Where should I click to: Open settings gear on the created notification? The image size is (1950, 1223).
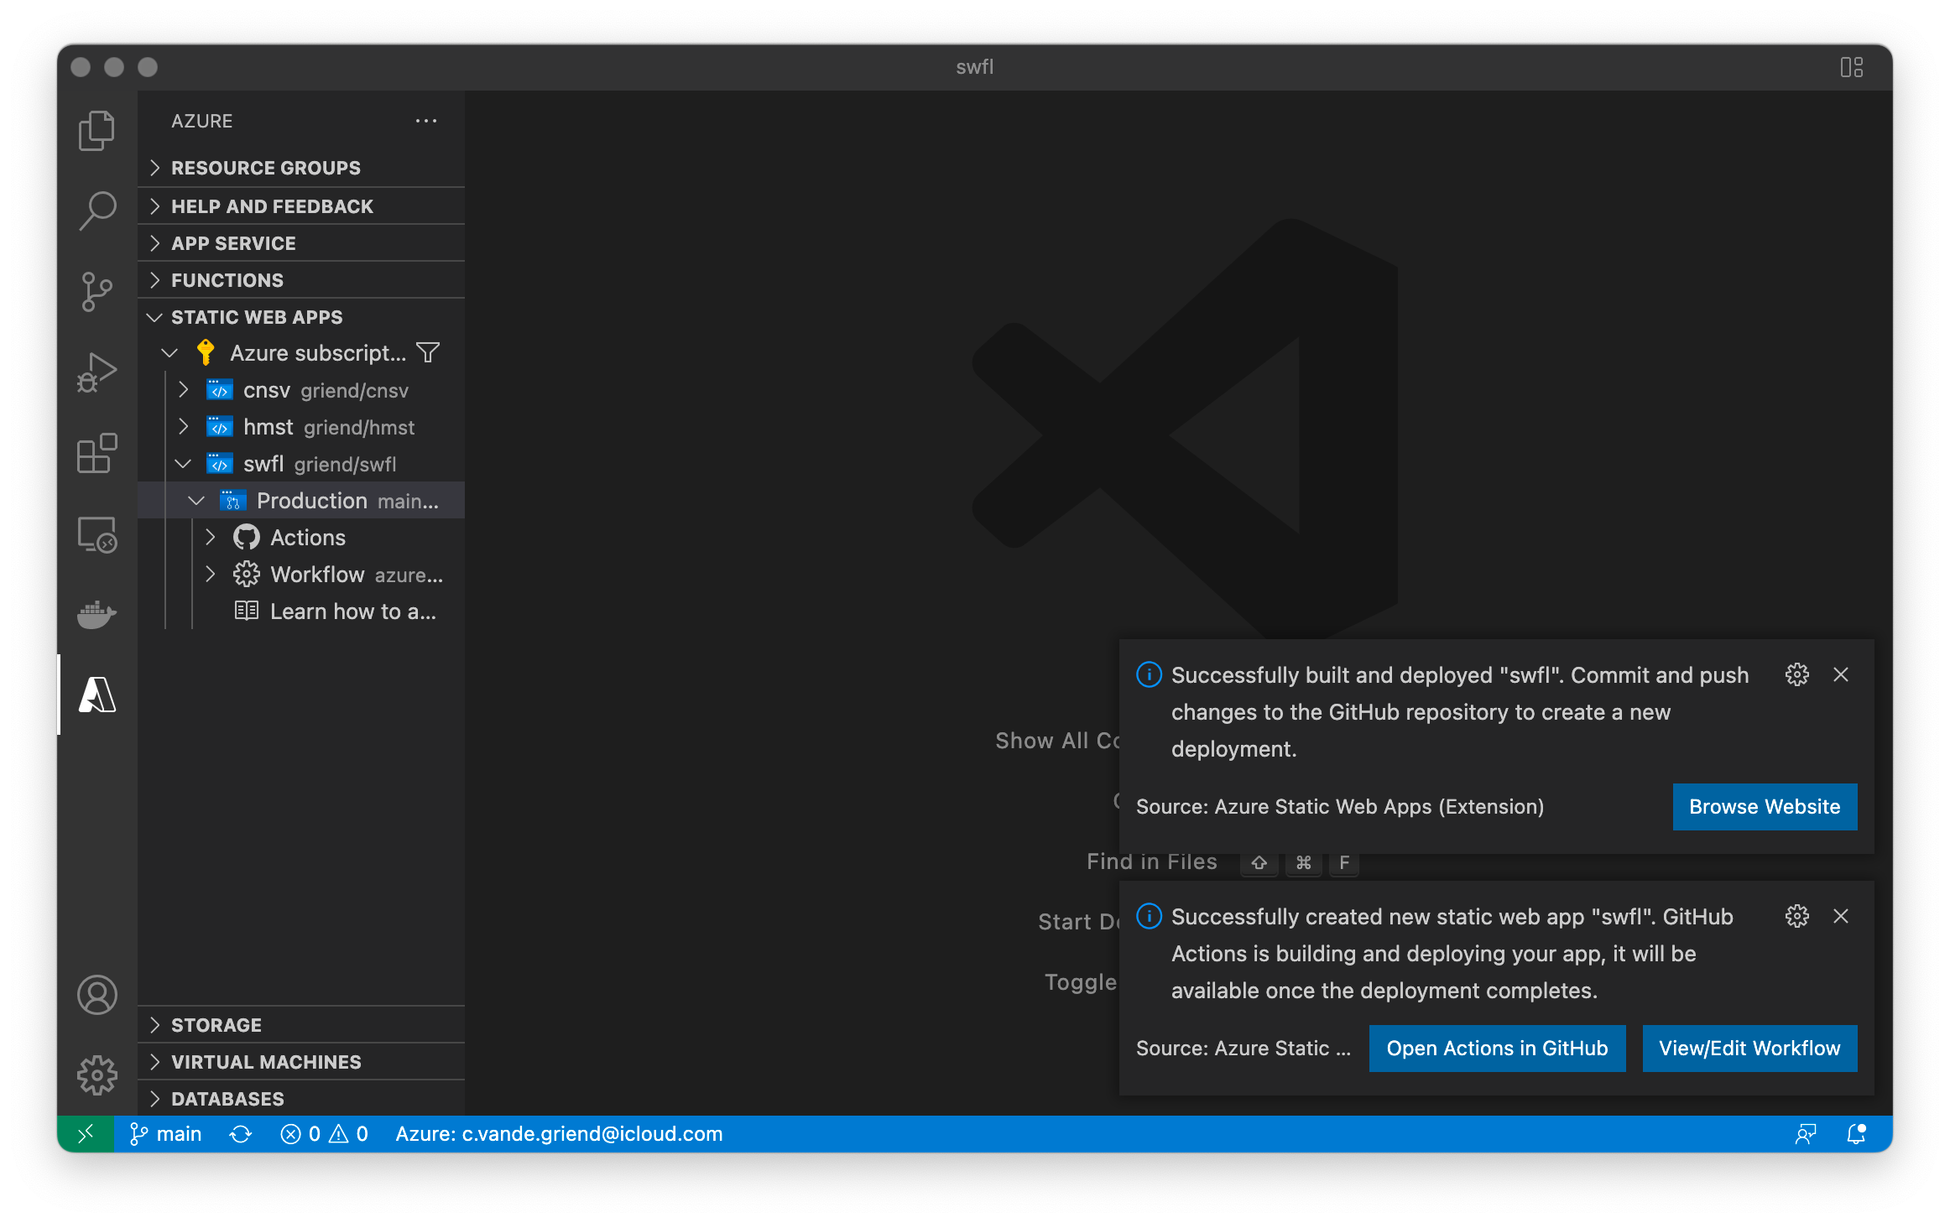[x=1797, y=916]
